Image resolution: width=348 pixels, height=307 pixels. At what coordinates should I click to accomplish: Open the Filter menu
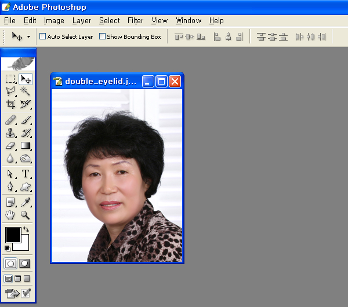(x=135, y=21)
